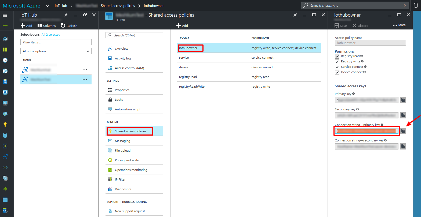Open App Services globe icon in sidebar
421x217 pixels.
tap(5, 71)
